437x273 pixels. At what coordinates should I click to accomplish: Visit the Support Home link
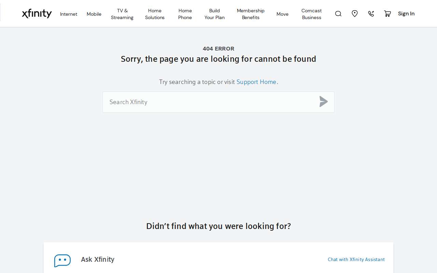pyautogui.click(x=256, y=82)
